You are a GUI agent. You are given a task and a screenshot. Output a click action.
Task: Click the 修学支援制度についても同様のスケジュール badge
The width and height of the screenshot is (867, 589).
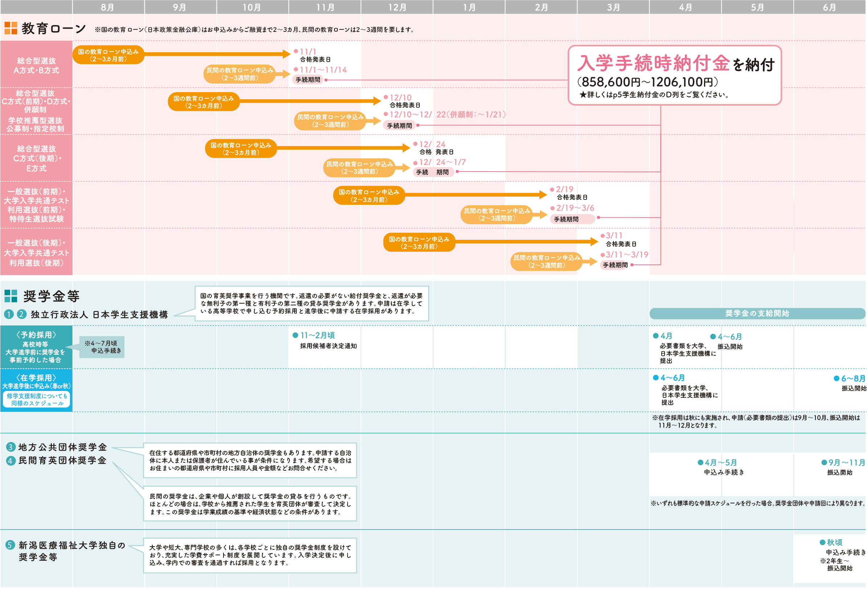(x=37, y=400)
